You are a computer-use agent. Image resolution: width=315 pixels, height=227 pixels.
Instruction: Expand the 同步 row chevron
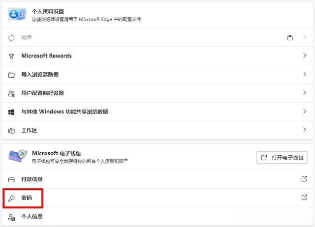click(305, 37)
